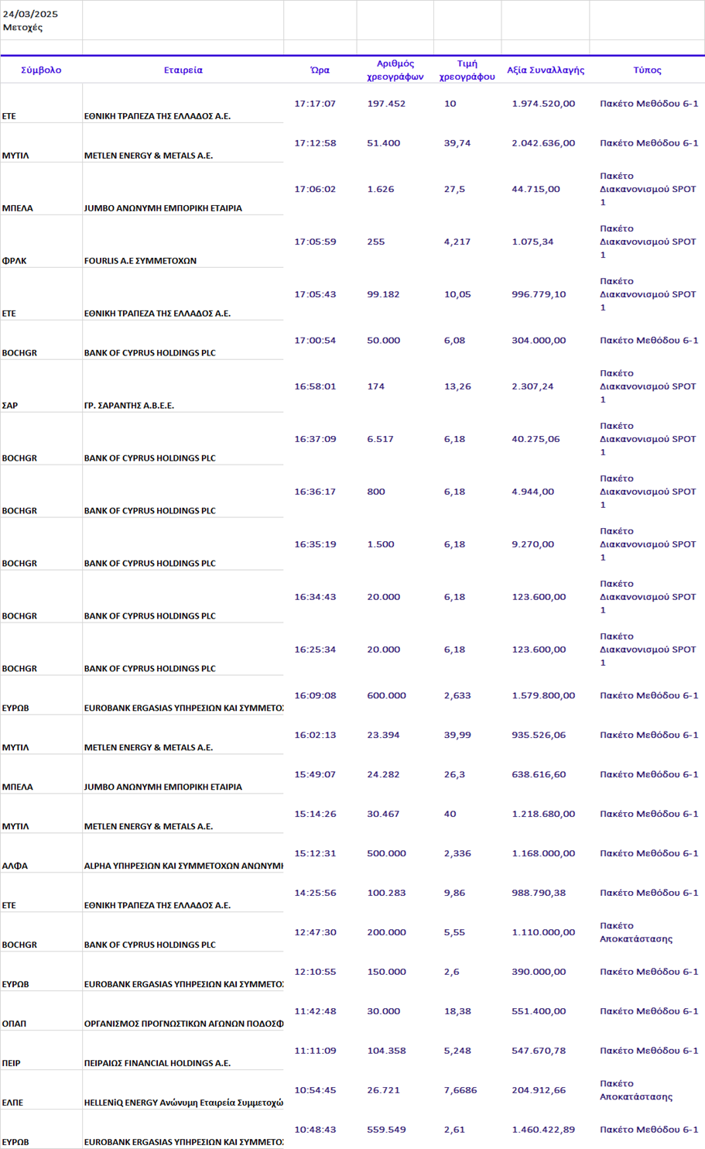The width and height of the screenshot is (705, 1149).
Task: Click the Εταιρεία column header
Action: pyautogui.click(x=183, y=70)
